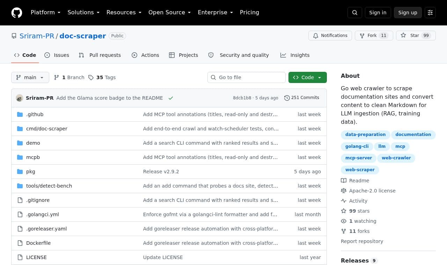Open the 35 Tags link

102,77
